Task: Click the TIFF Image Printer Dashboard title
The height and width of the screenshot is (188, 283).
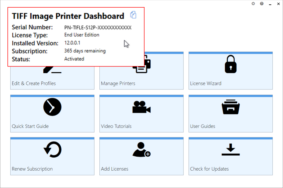Action: [x=68, y=16]
